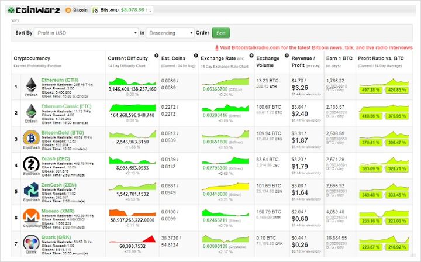This screenshot has width=421, height=262.
Task: Click BitcoinGold difficulty chart
Action: [x=132, y=134]
